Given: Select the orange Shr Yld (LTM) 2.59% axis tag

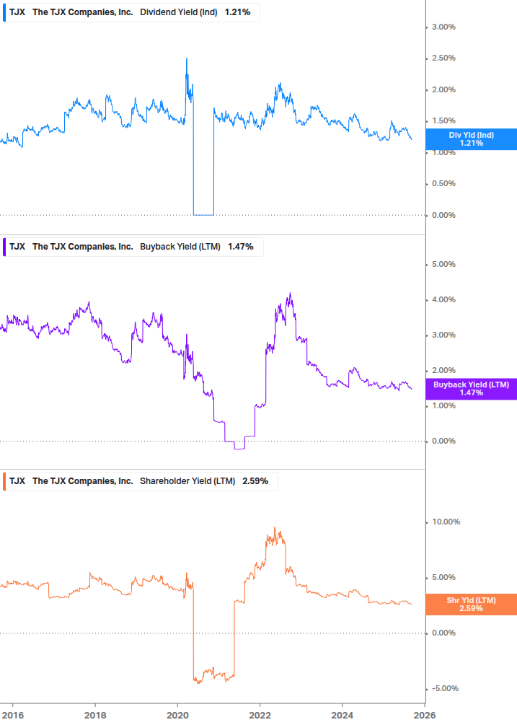Looking at the screenshot, I should click(x=472, y=605).
